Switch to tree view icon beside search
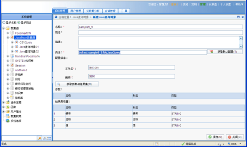The width and height of the screenshot is (247, 147). tap(45, 138)
